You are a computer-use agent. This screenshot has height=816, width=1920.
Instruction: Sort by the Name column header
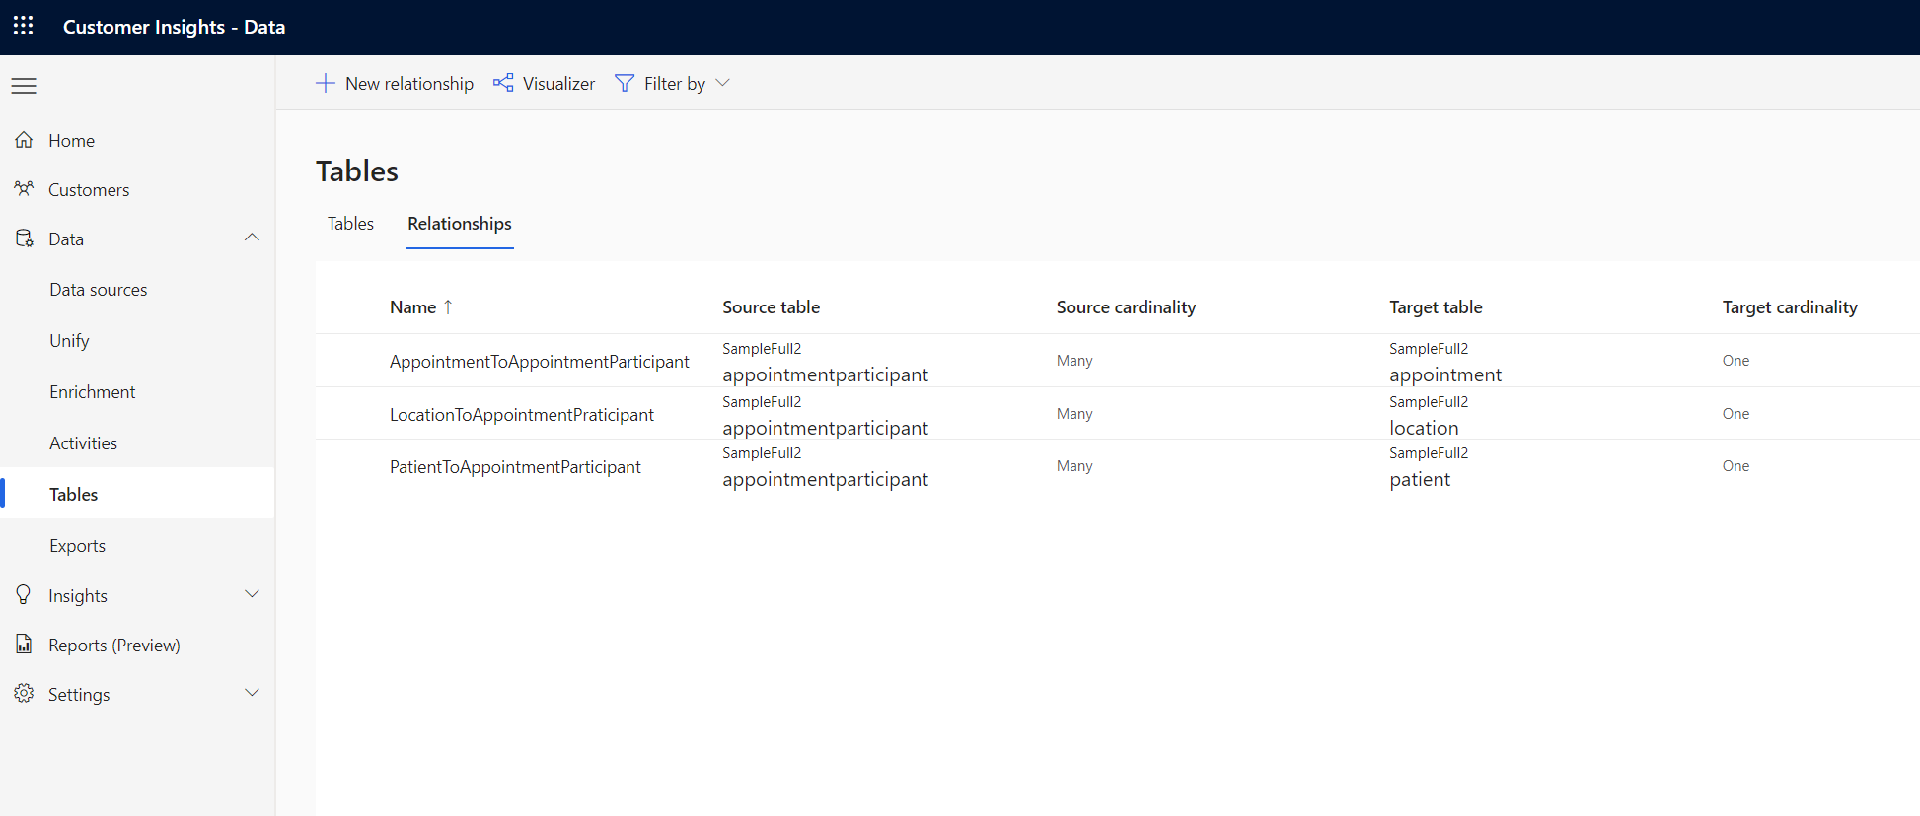[412, 307]
